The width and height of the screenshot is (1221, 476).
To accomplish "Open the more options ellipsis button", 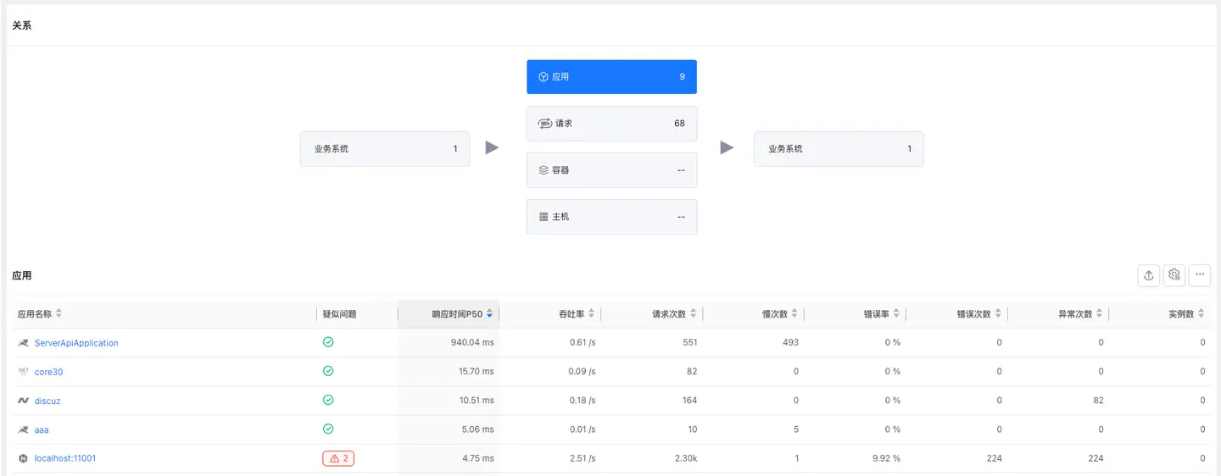I will tap(1200, 275).
